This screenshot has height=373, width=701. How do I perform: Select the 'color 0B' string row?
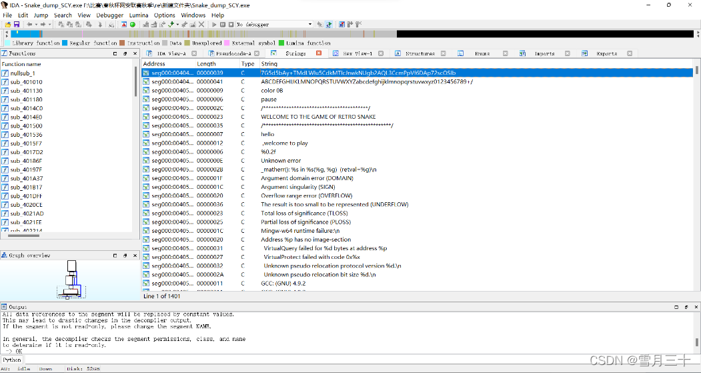[x=418, y=90]
